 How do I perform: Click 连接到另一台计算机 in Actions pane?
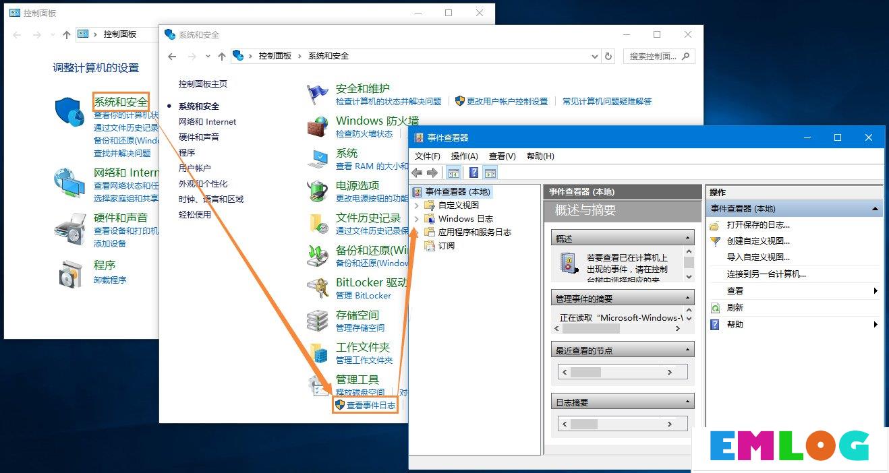pyautogui.click(x=767, y=274)
